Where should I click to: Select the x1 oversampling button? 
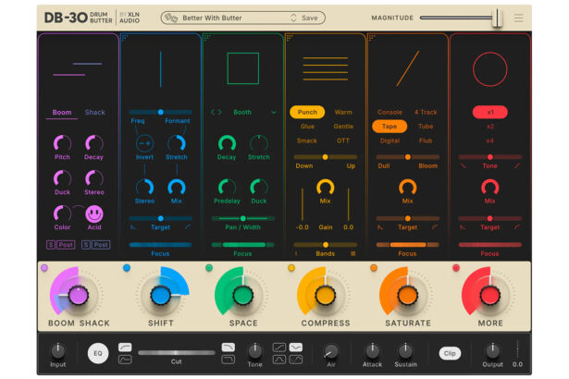489,112
